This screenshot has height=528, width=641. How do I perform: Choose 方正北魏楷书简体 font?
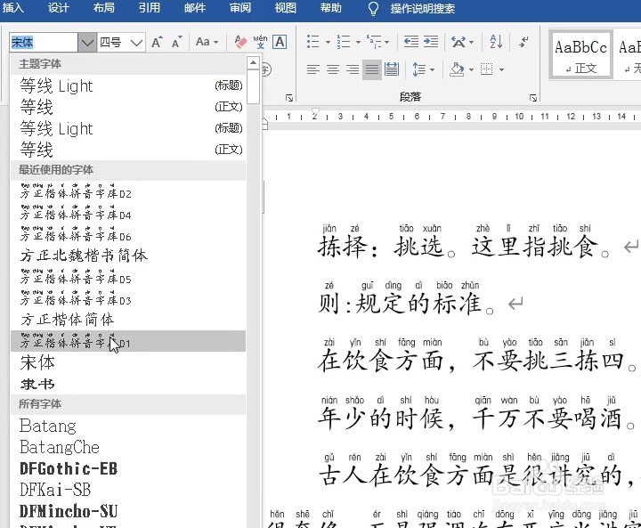tap(128, 256)
